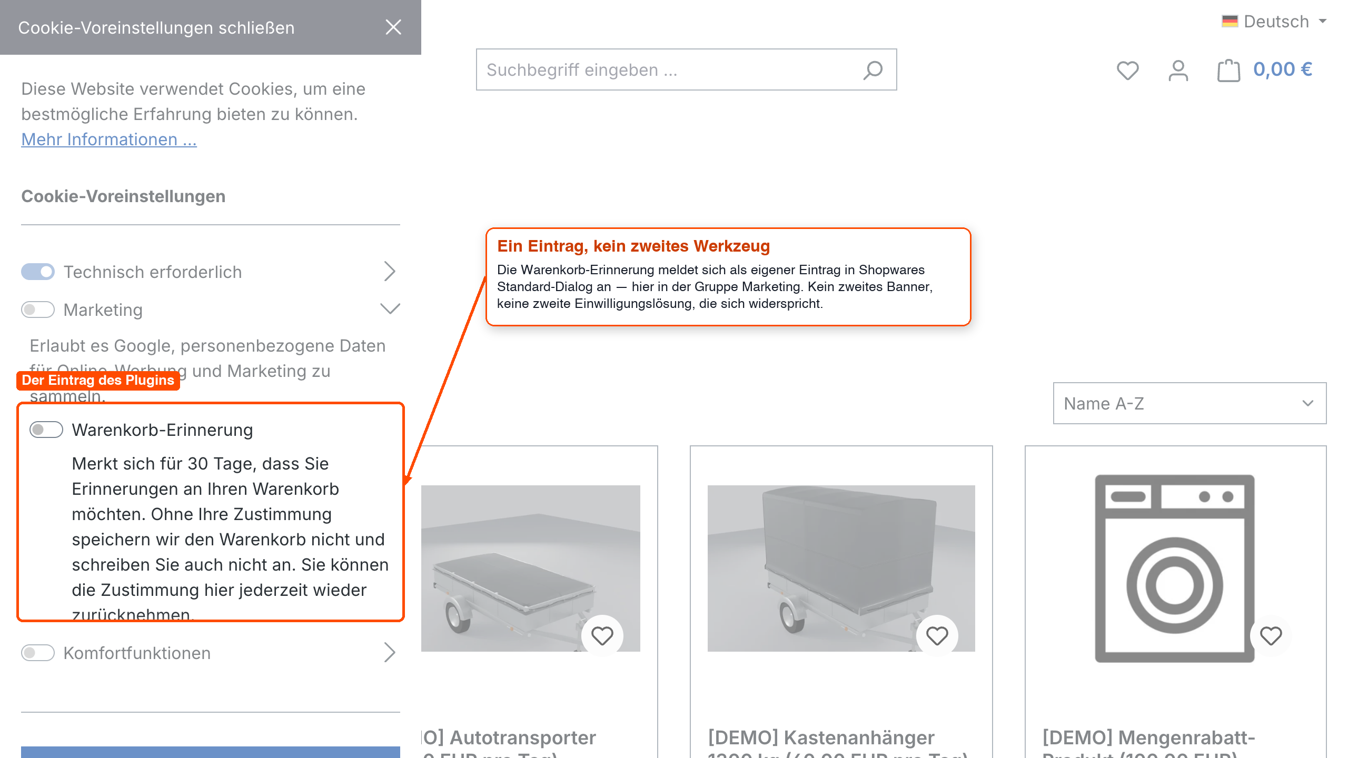Image resolution: width=1348 pixels, height=758 pixels.
Task: Click the 0,00 € cart total
Action: [1283, 69]
